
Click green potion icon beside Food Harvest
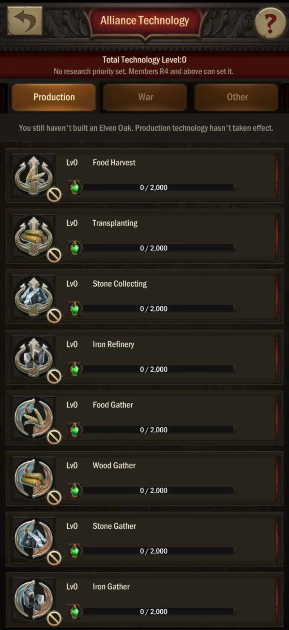coord(74,187)
